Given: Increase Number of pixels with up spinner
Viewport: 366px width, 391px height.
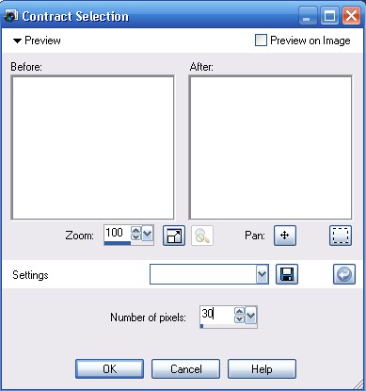Looking at the screenshot, I should pyautogui.click(x=239, y=312).
